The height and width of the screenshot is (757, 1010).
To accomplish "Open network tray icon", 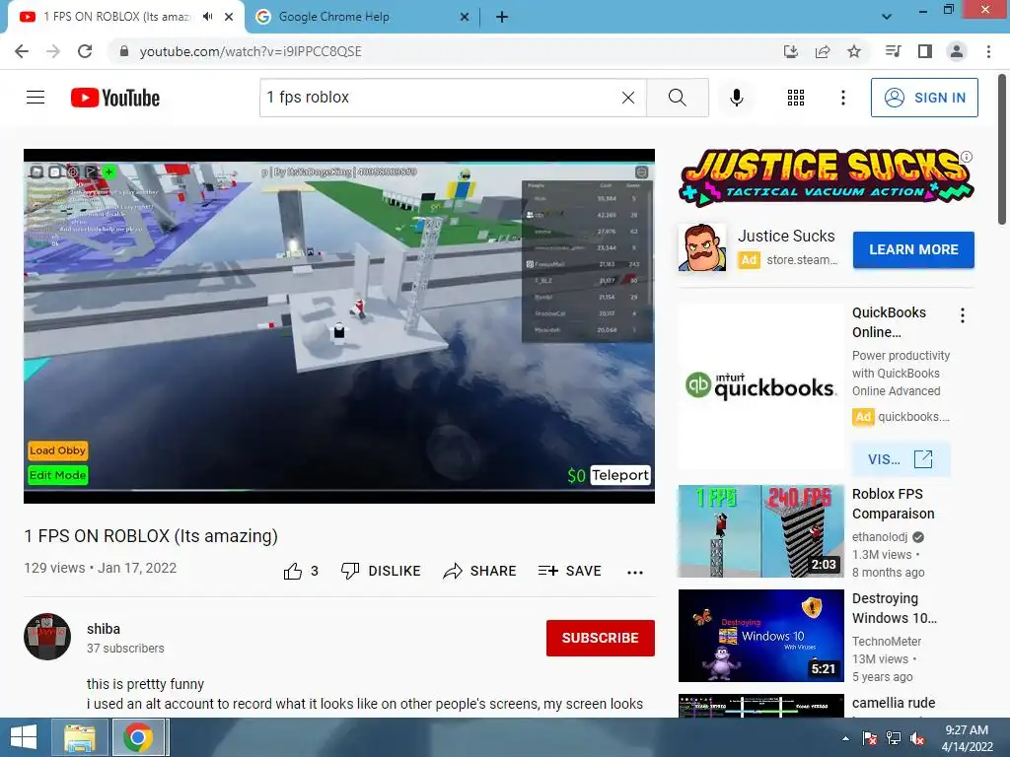I will pos(894,738).
